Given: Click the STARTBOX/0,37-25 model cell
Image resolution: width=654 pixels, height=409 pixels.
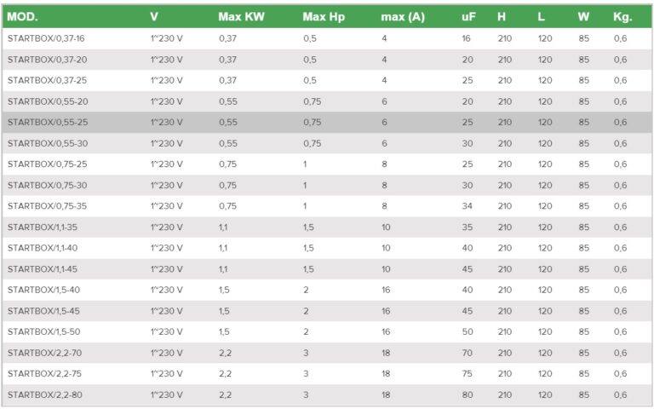Looking at the screenshot, I should click(x=47, y=80).
